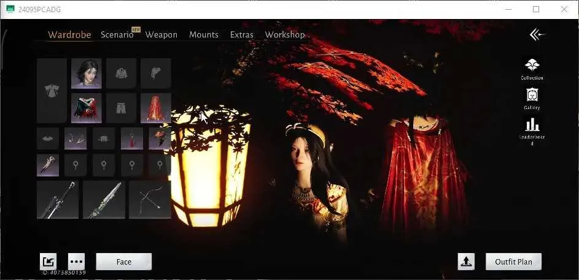
Task: Select the red tassel accessory slot
Action: point(132,138)
